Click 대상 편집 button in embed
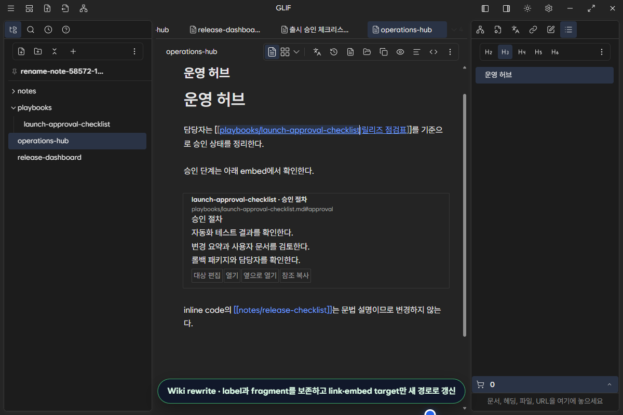 tap(207, 275)
